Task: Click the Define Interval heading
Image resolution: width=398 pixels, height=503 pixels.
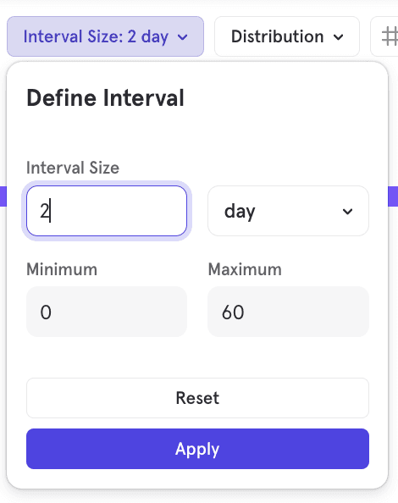Action: (105, 98)
